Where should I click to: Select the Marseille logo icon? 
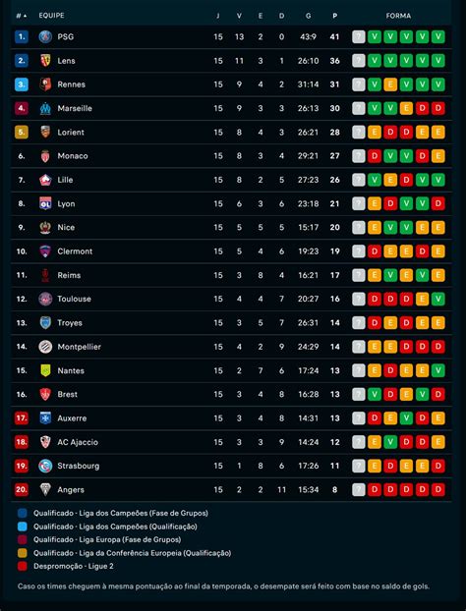click(45, 108)
